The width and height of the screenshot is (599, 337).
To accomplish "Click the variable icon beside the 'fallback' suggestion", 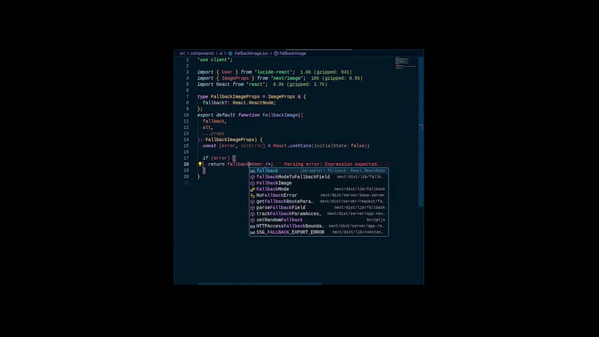I will click(253, 171).
